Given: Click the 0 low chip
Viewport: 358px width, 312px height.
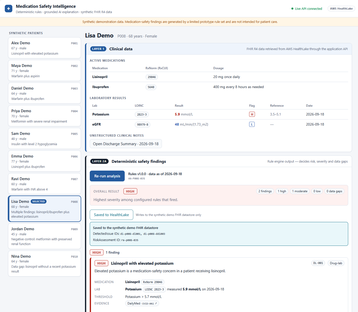Looking at the screenshot, I should pyautogui.click(x=317, y=191).
